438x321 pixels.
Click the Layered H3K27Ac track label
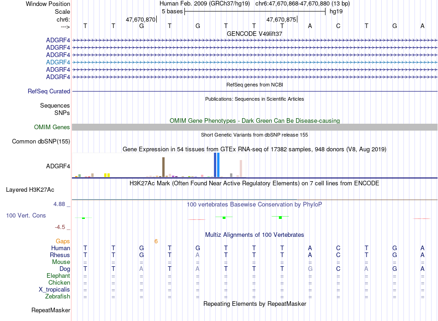[x=30, y=190]
